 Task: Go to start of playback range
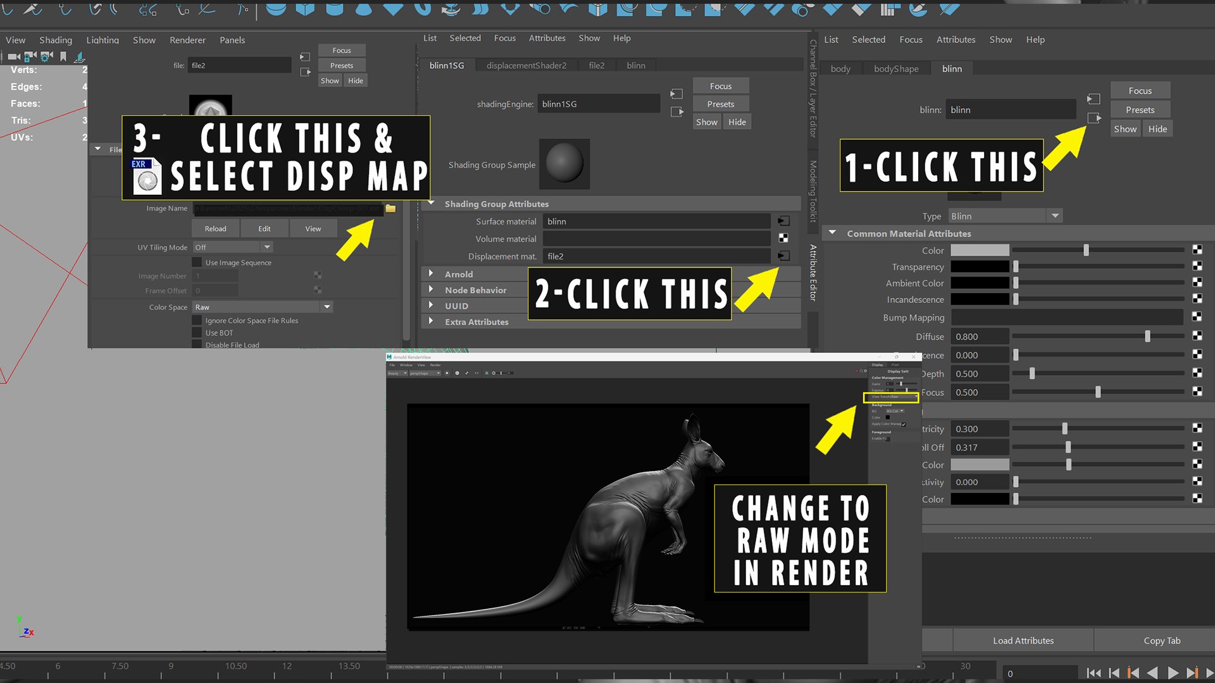[x=1093, y=673]
